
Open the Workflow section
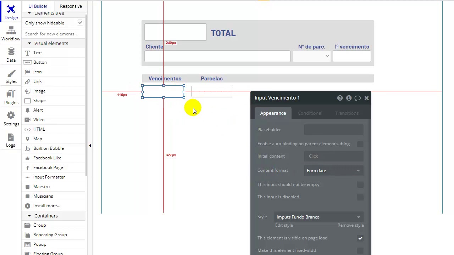pyautogui.click(x=11, y=34)
